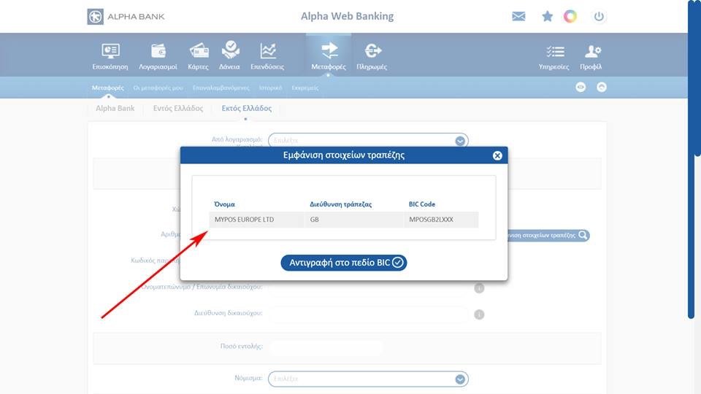Click the Ποσό εντολής amount field

tap(326, 347)
